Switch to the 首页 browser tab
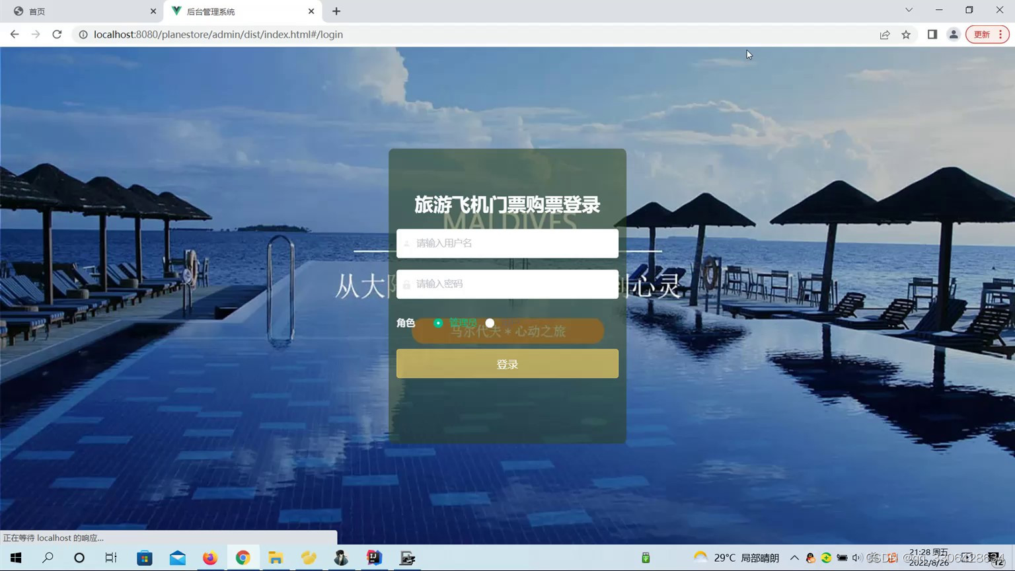The image size is (1015, 571). (x=82, y=11)
